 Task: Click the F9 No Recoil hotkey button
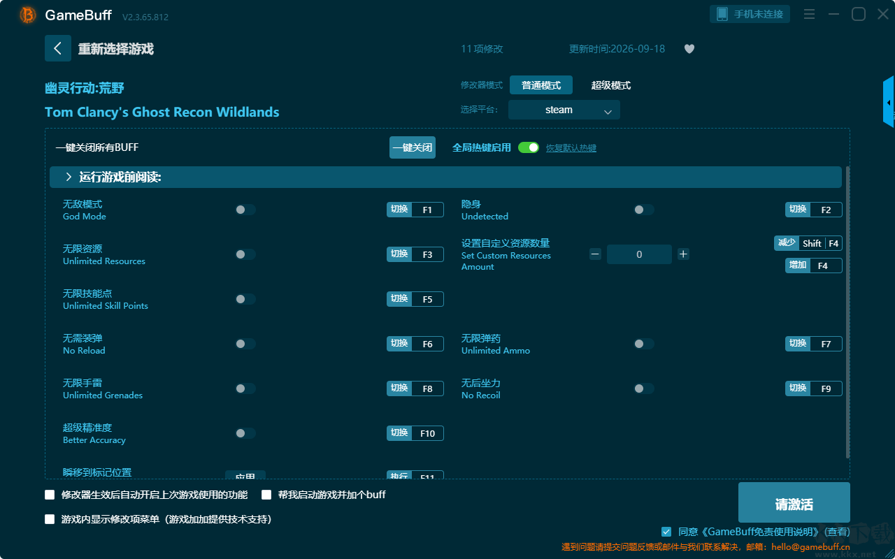[x=814, y=389]
